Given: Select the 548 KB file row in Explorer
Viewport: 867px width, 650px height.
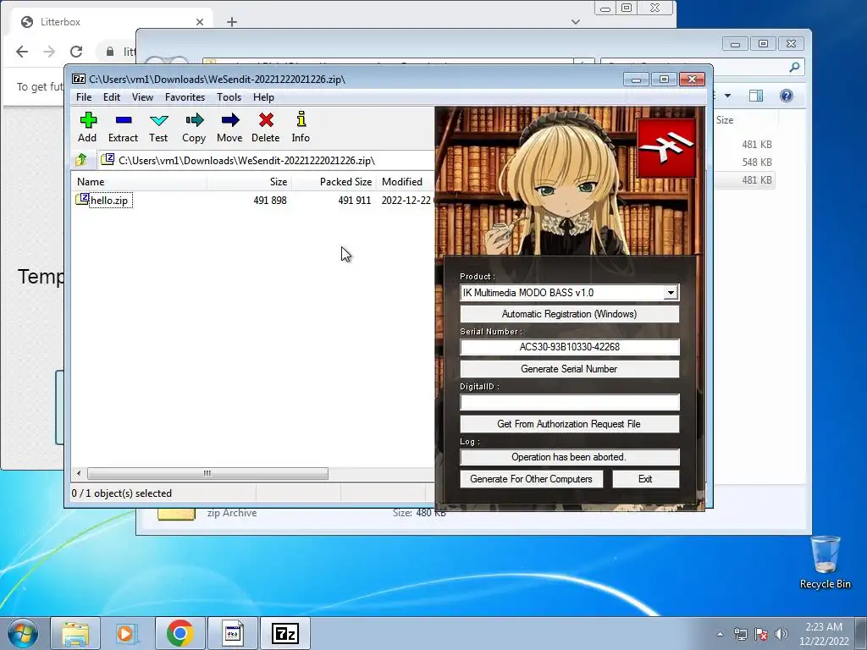Looking at the screenshot, I should point(745,162).
